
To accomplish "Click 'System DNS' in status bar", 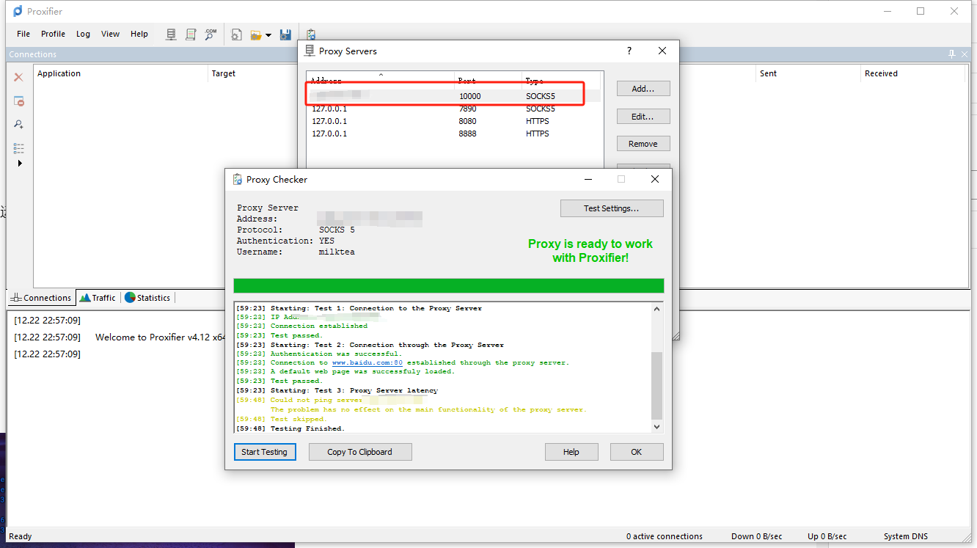I will [907, 536].
